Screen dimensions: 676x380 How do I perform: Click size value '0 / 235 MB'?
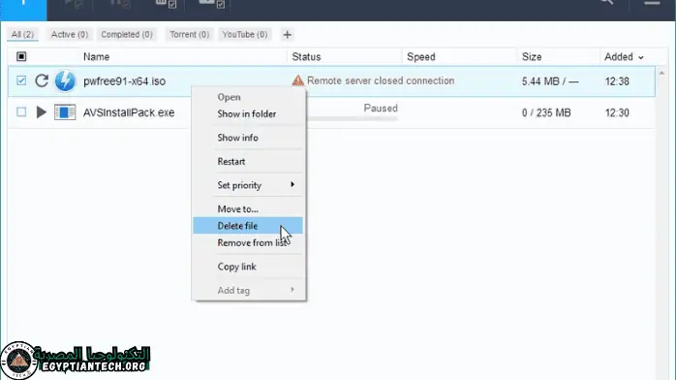tap(546, 112)
